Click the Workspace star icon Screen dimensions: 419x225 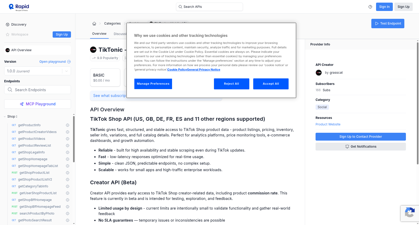(8, 34)
